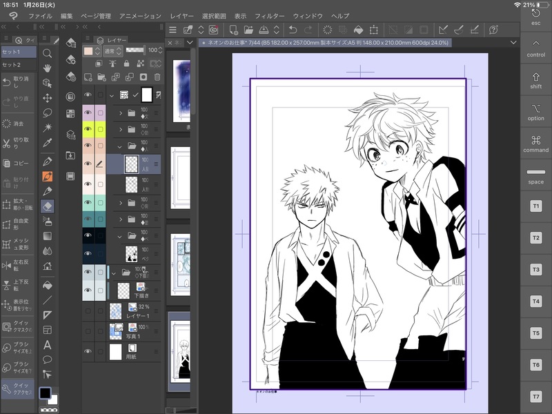Expand the purple folder layer chevron

(121, 113)
